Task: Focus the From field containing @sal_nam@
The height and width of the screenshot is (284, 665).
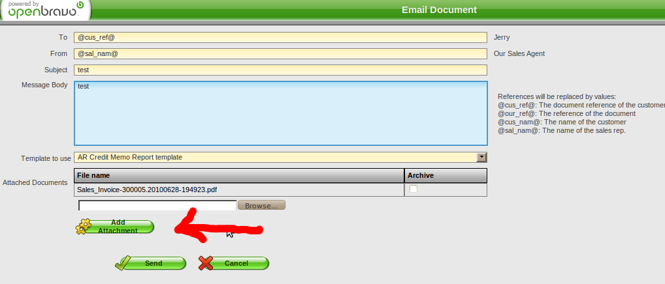Action: point(280,53)
